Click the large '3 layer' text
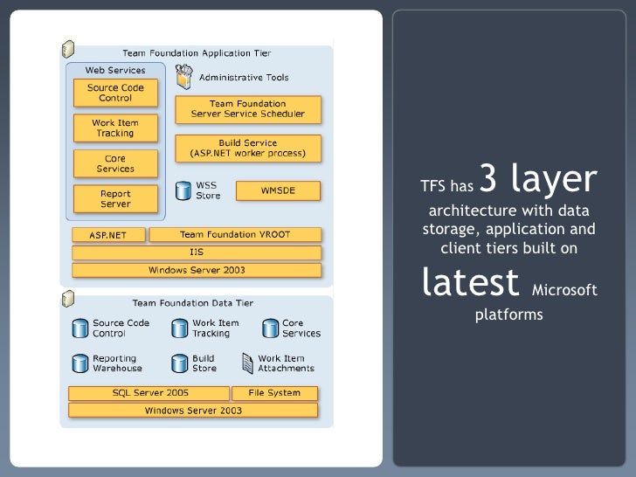636x477 pixels. point(538,178)
